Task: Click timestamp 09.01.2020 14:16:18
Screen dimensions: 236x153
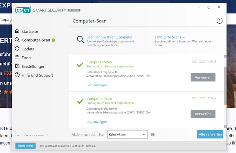Action: click(204, 62)
